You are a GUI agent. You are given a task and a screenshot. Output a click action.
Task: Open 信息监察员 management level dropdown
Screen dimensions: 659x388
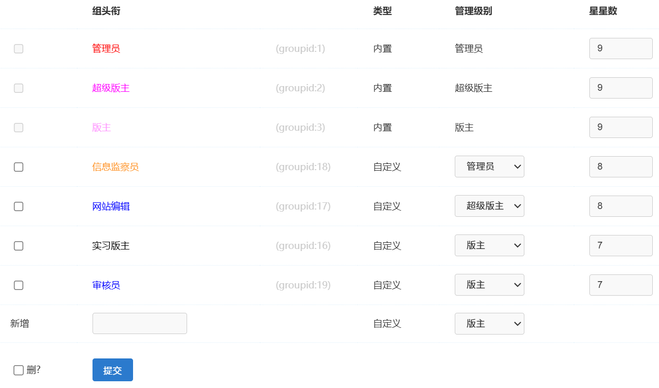coord(489,167)
